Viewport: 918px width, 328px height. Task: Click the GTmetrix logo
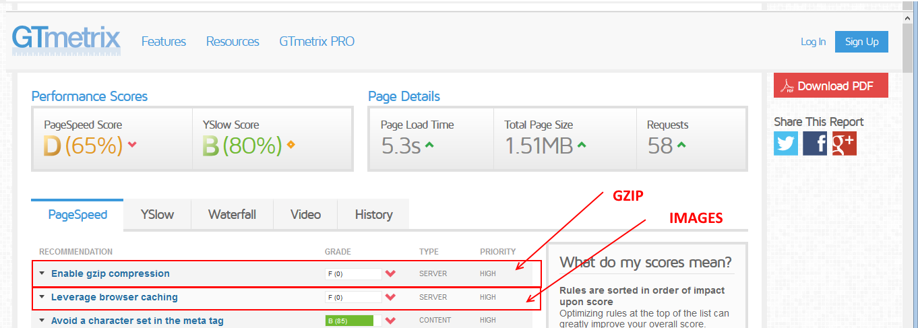66,41
